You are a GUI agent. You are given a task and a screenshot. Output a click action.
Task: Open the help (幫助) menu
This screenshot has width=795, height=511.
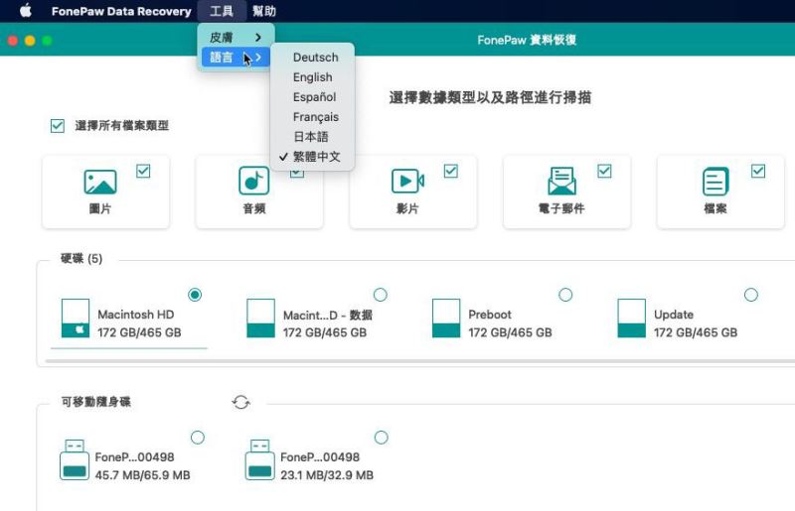[264, 11]
